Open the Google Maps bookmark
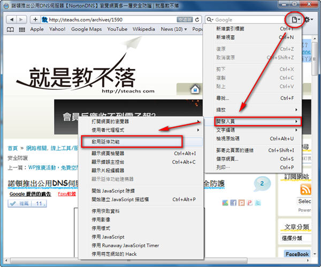 coord(86,29)
